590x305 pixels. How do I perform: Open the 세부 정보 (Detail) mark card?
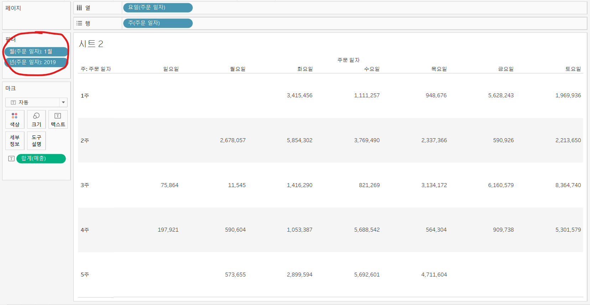click(15, 141)
